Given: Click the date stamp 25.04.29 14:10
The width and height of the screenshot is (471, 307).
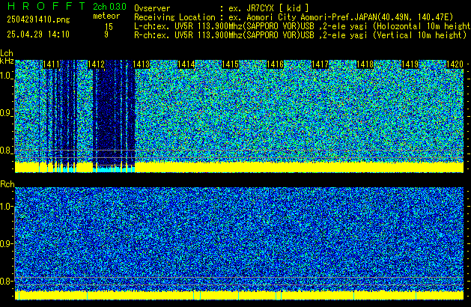Looking at the screenshot, I should click(38, 34).
